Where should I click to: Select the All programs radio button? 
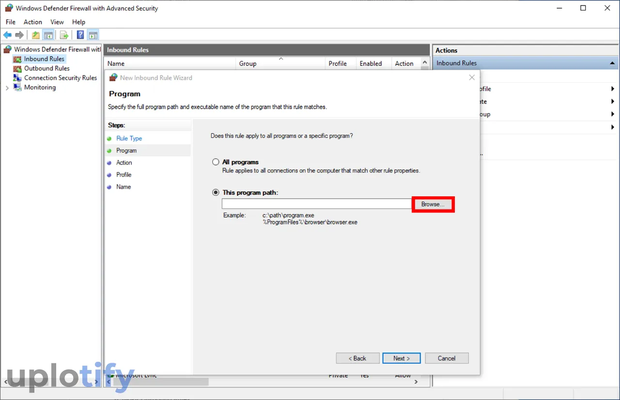[216, 162]
